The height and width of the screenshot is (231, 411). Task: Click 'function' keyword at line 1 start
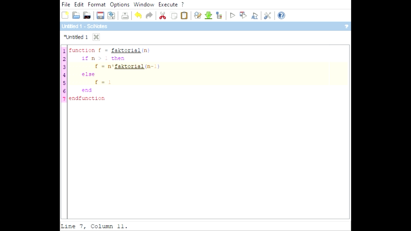pyautogui.click(x=82, y=50)
